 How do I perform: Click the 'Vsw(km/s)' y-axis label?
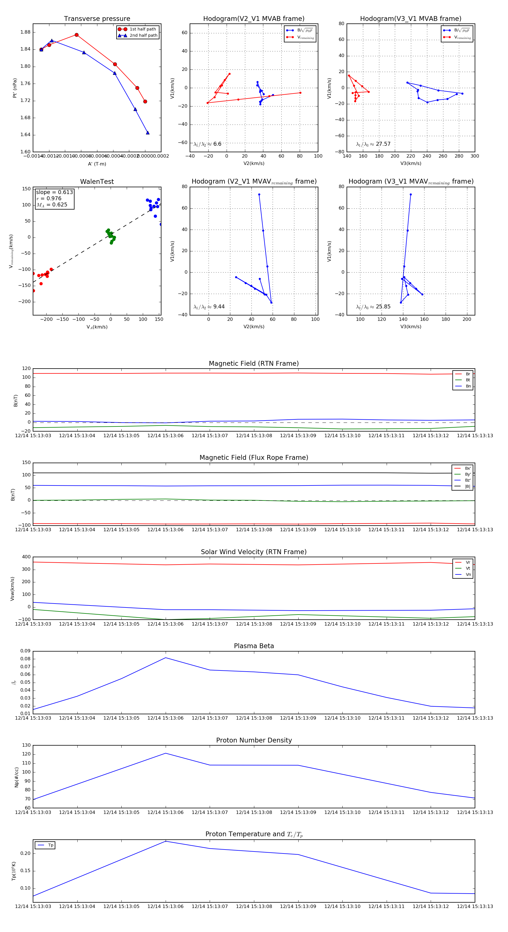click(x=12, y=589)
